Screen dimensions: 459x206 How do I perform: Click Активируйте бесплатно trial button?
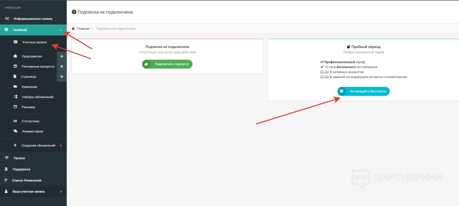tap(364, 91)
